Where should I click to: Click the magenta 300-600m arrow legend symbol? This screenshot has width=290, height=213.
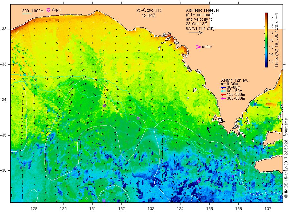pos(223,98)
